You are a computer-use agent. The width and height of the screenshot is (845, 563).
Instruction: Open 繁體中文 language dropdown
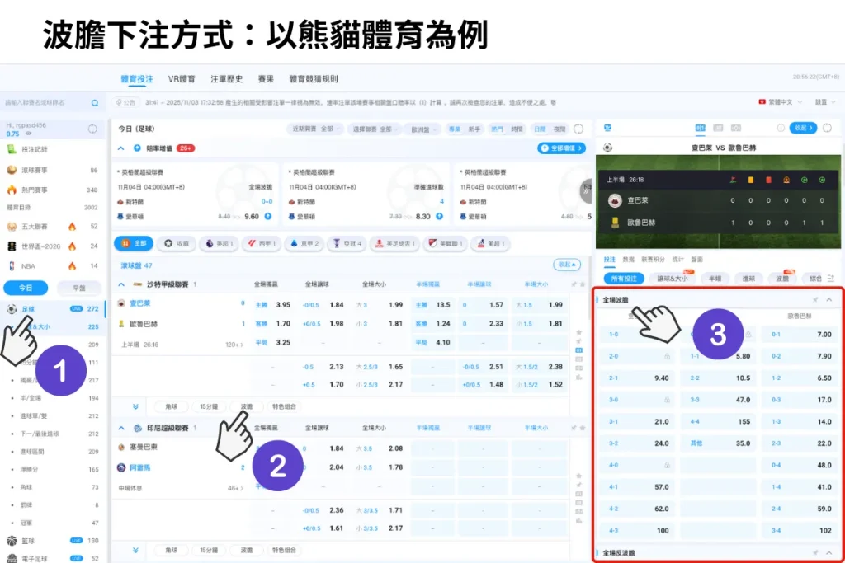(781, 101)
